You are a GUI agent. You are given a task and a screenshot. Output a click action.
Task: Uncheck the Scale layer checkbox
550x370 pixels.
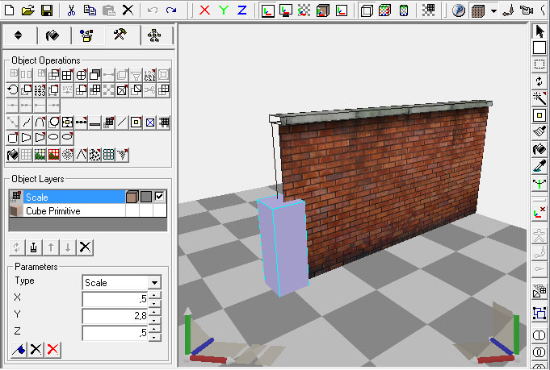[x=159, y=197]
